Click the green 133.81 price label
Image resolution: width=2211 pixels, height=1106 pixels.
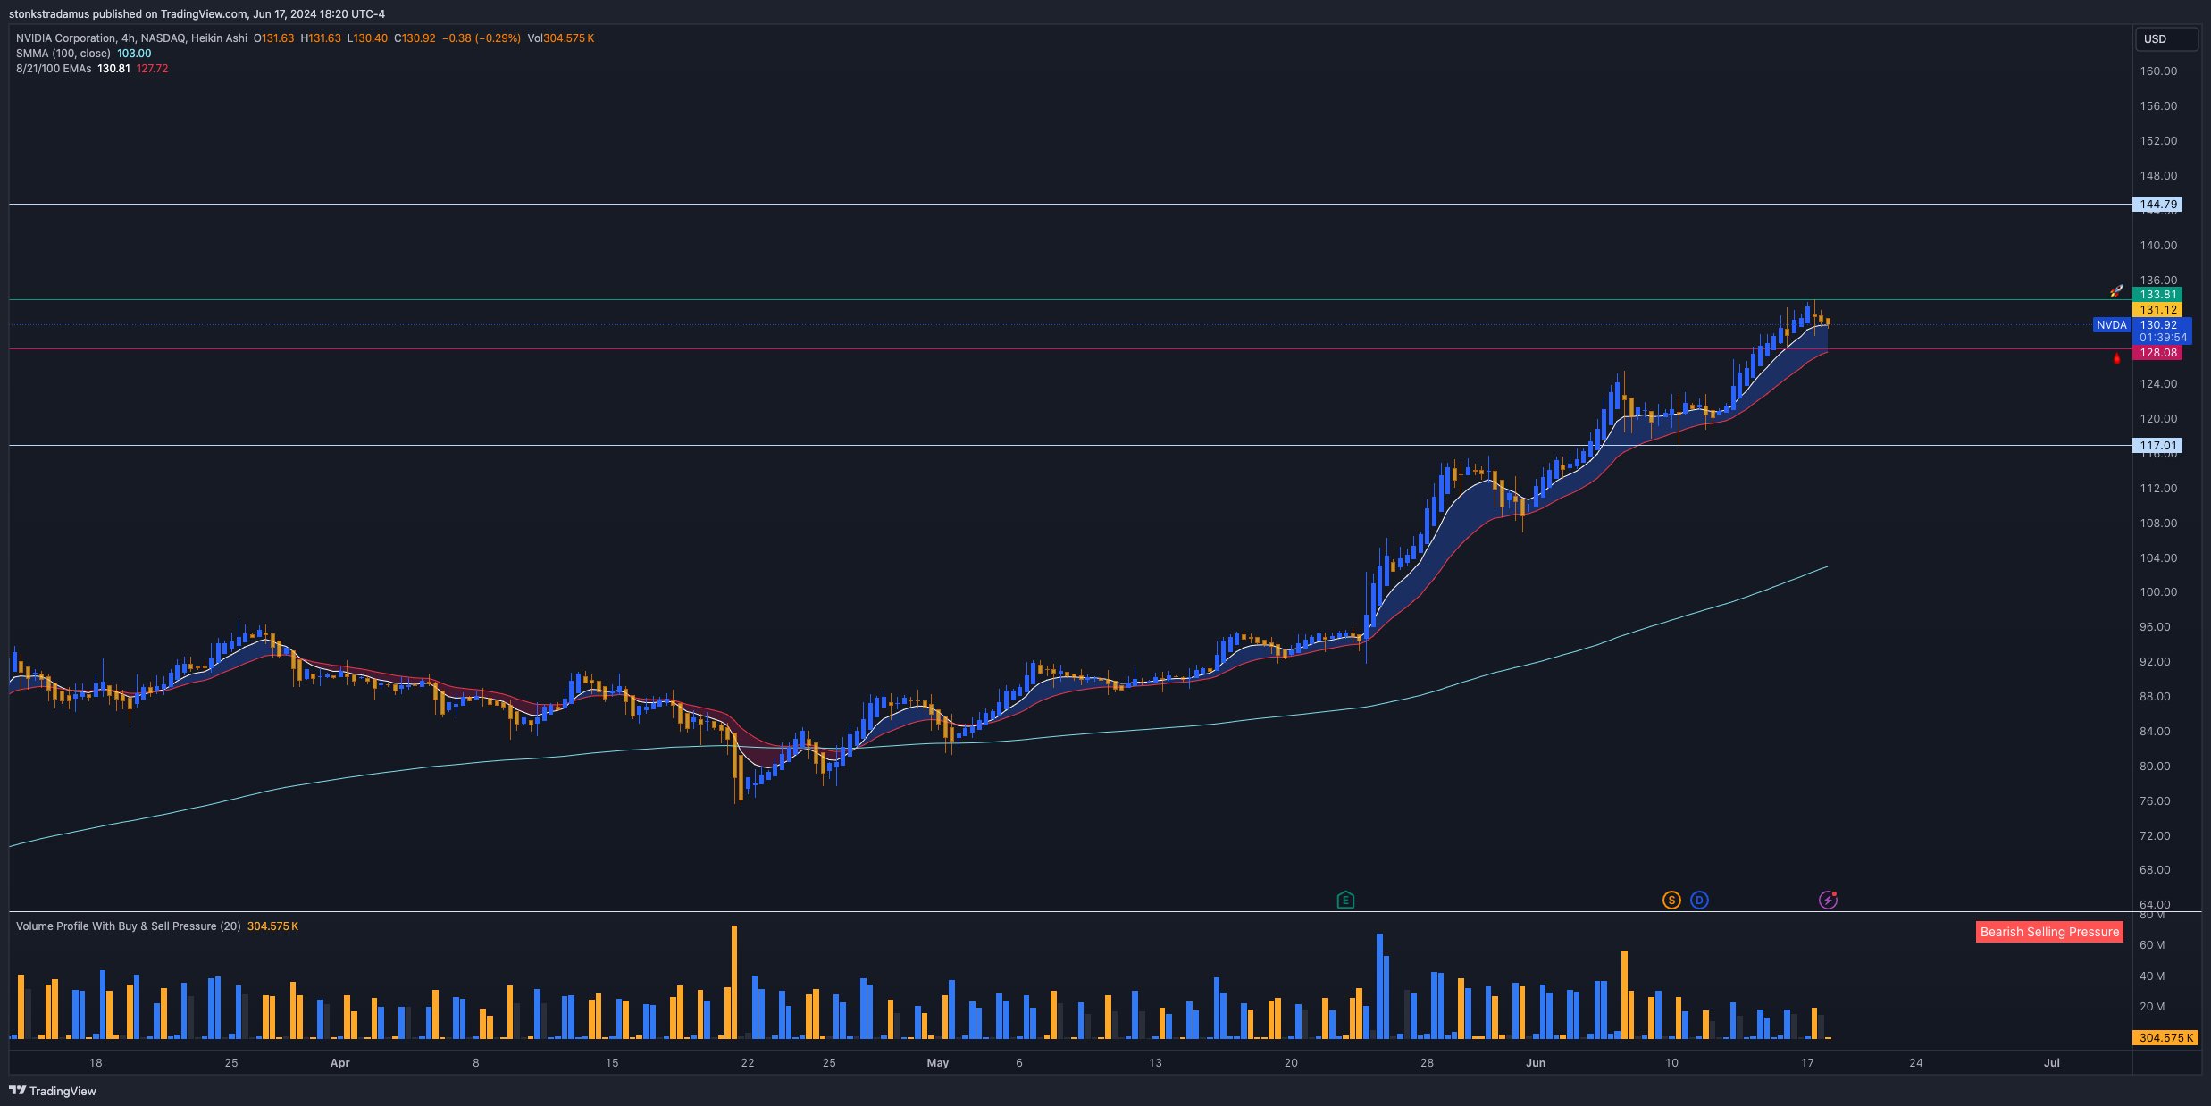coord(2157,294)
